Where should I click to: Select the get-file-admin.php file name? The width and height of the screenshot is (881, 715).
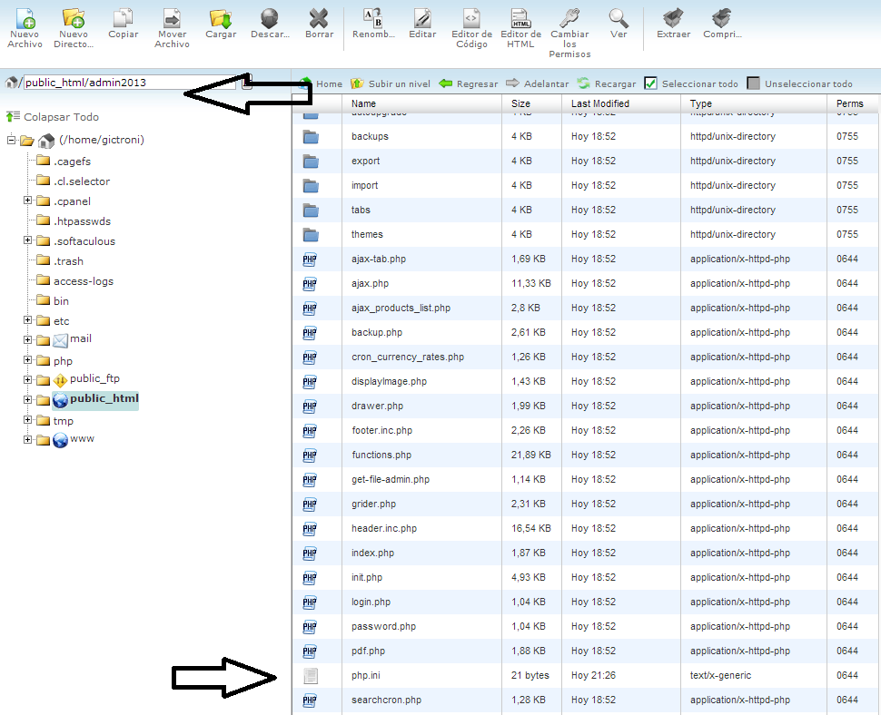[391, 480]
